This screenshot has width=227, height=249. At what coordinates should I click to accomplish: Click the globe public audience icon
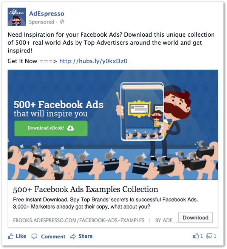62,22
